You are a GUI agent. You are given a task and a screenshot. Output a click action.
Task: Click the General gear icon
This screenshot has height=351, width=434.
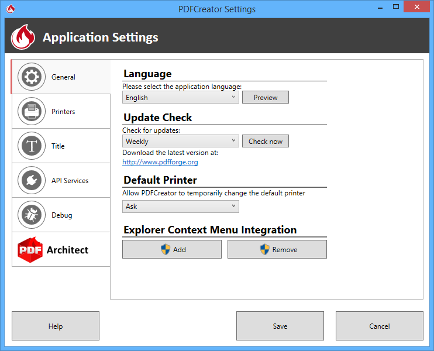tap(32, 77)
